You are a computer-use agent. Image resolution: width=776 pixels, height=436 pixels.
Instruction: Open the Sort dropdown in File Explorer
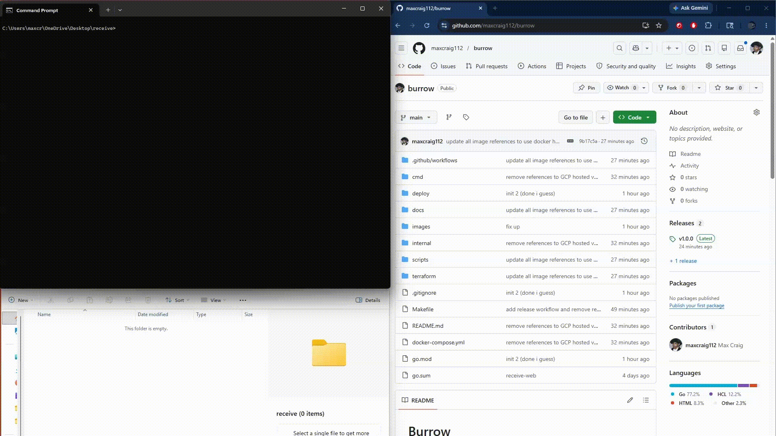177,300
